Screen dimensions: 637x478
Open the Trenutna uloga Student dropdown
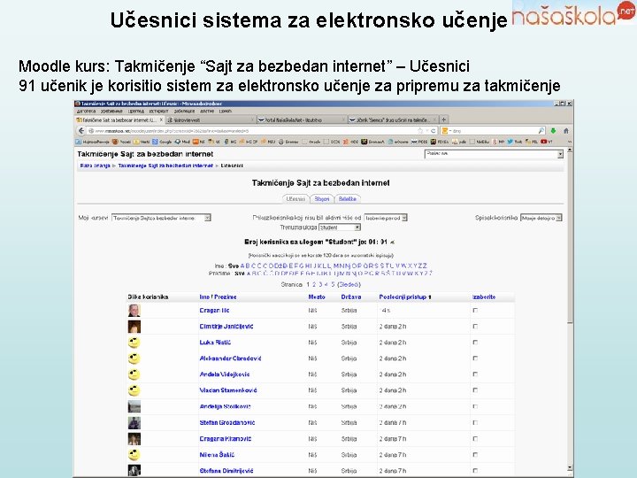pyautogui.click(x=340, y=227)
